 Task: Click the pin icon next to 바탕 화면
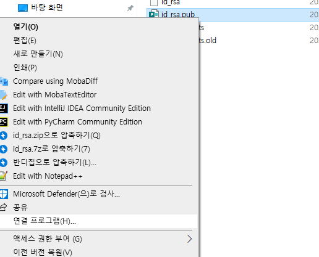click(130, 8)
